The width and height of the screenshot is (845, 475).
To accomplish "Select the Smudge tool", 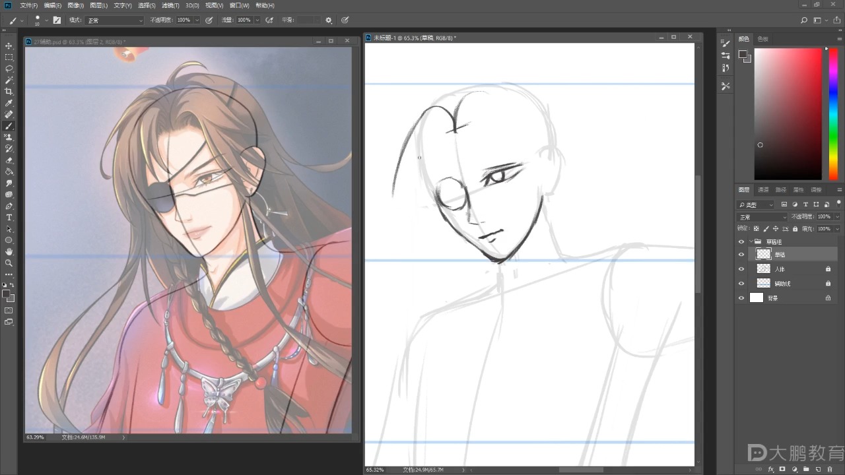I will point(9,183).
